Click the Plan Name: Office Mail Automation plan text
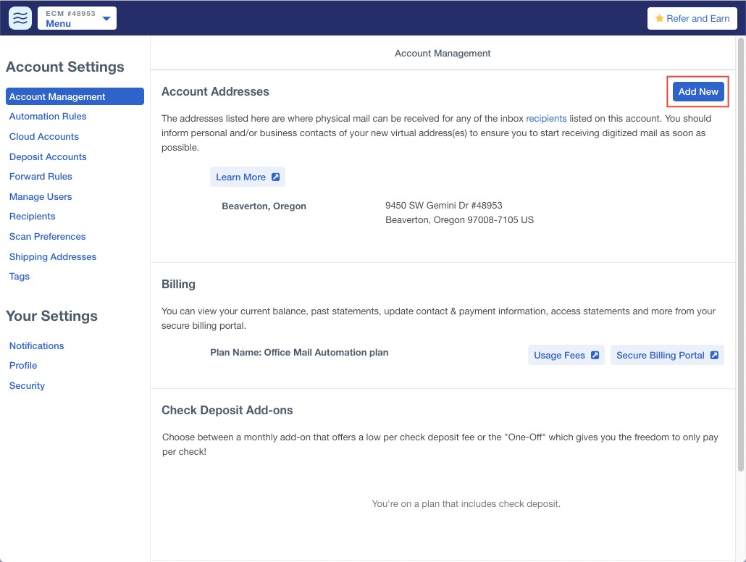This screenshot has width=746, height=562. tap(299, 353)
